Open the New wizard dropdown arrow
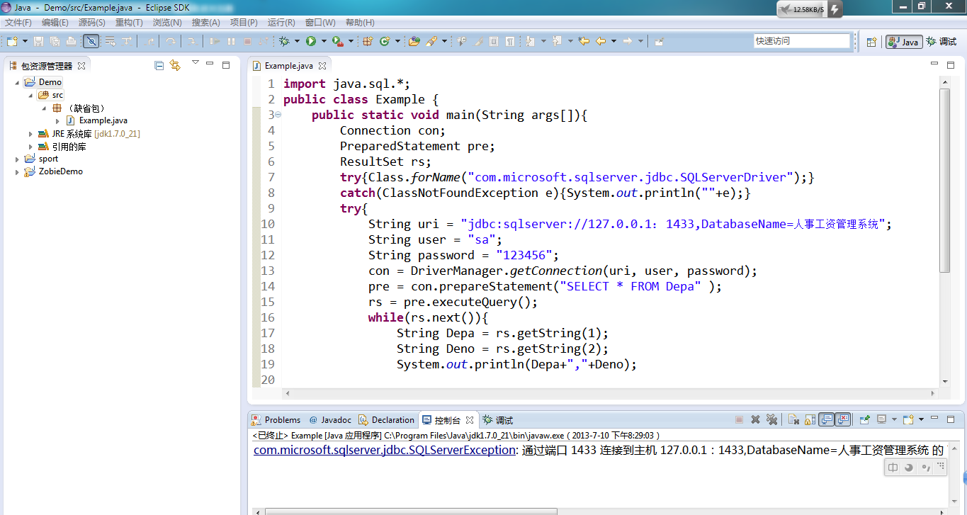The height and width of the screenshot is (515, 967). (x=25, y=41)
